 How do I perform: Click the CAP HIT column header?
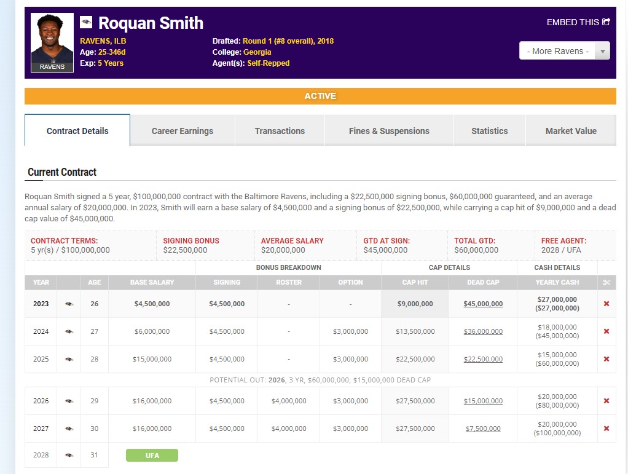pos(415,282)
